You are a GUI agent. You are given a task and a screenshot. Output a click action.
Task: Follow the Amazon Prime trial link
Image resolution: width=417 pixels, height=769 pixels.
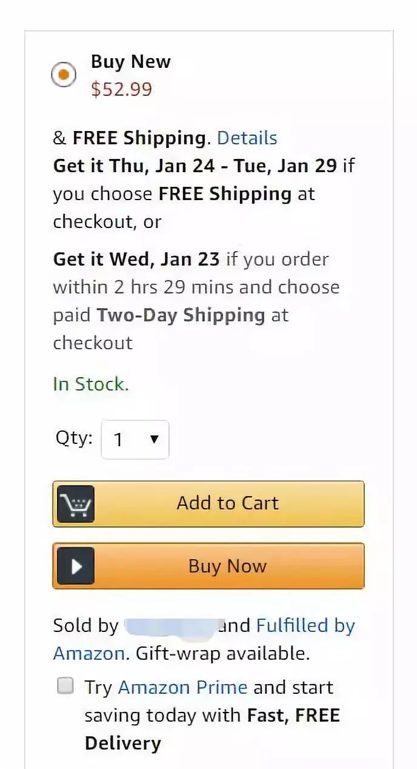click(182, 687)
